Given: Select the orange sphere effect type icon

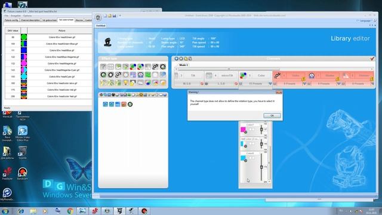Looking at the screenshot, I should tap(163, 83).
